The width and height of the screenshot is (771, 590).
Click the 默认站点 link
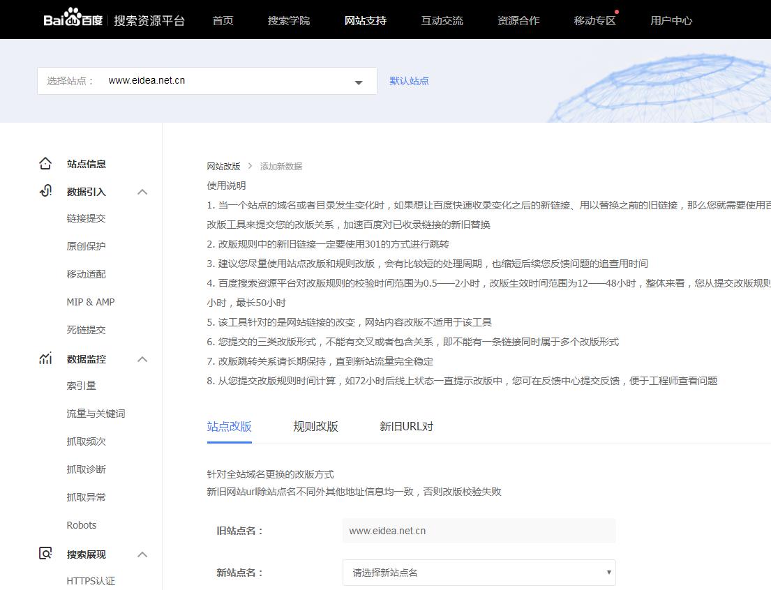coord(409,81)
